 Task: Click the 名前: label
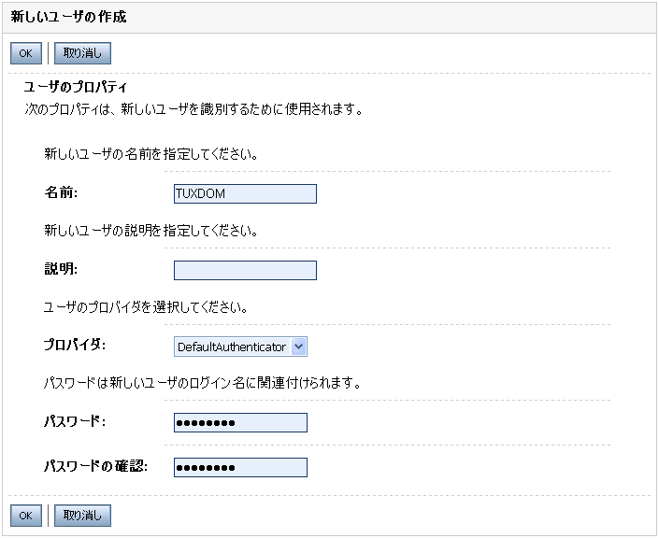pos(61,192)
